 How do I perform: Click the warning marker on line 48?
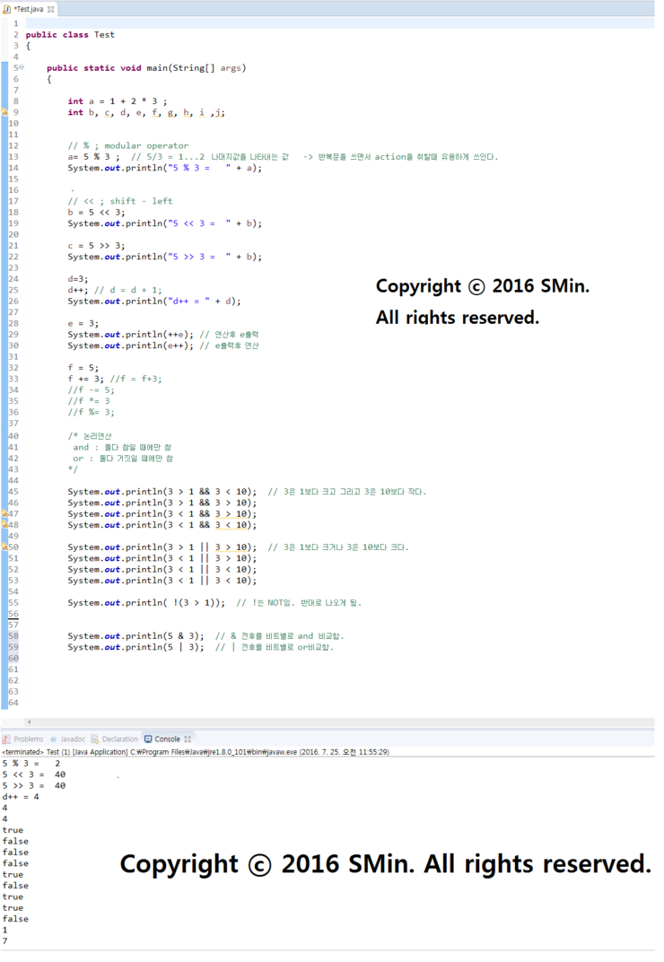[4, 525]
